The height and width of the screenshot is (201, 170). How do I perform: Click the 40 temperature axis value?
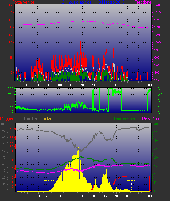pos(156,124)
